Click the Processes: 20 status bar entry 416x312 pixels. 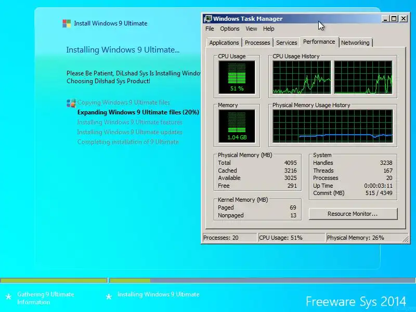[x=229, y=238]
